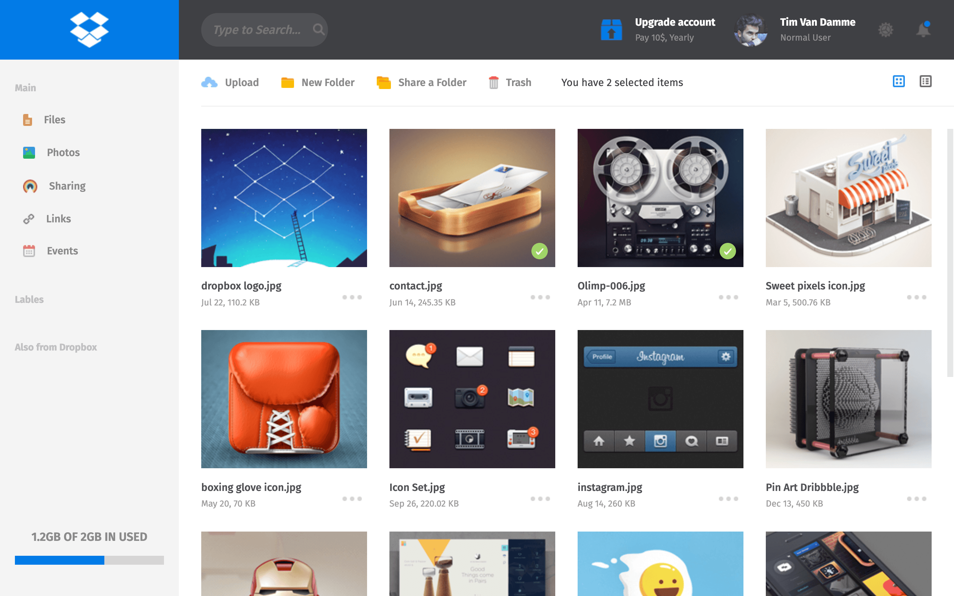This screenshot has height=596, width=954.
Task: Click the magnifier search icon
Action: [x=319, y=29]
